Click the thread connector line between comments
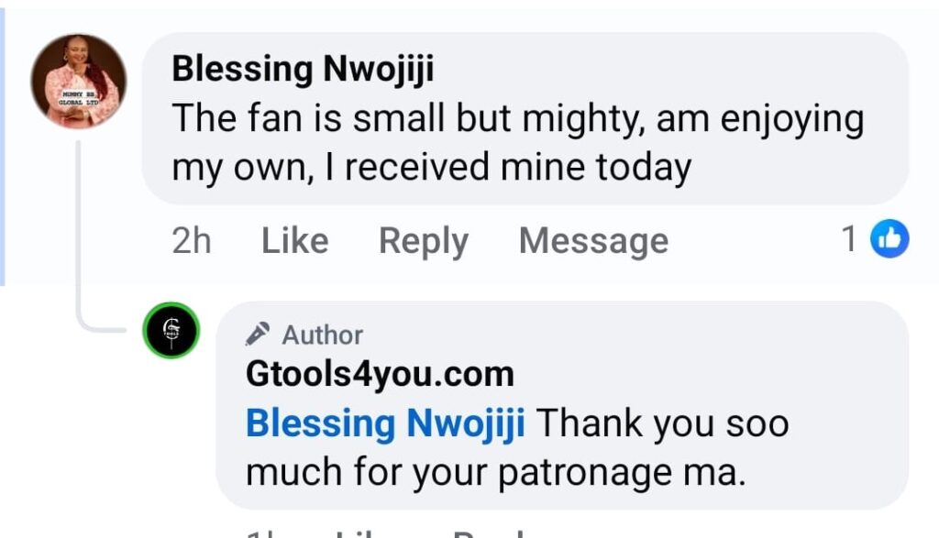939x538 pixels. click(81, 238)
